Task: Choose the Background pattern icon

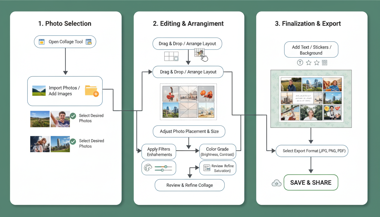Action: pos(324,62)
